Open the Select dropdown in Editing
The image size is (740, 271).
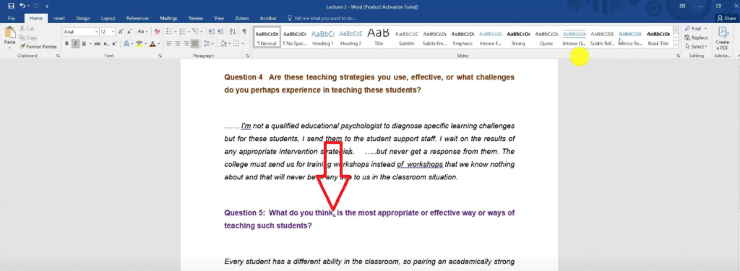pos(696,47)
